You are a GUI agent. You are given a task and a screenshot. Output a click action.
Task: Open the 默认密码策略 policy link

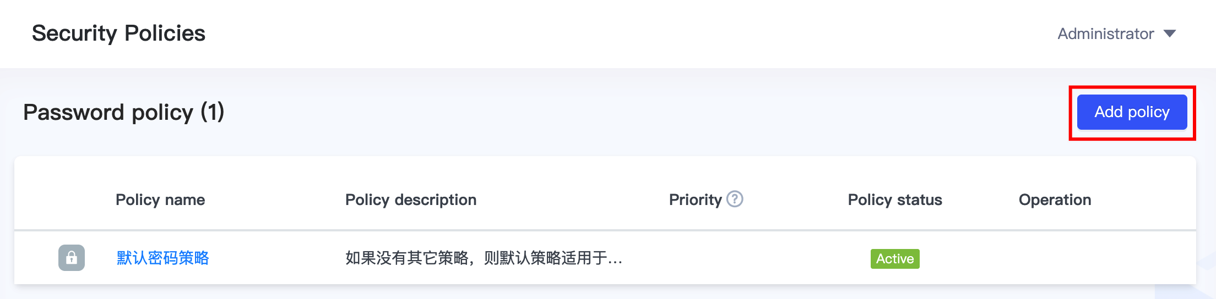(x=162, y=258)
